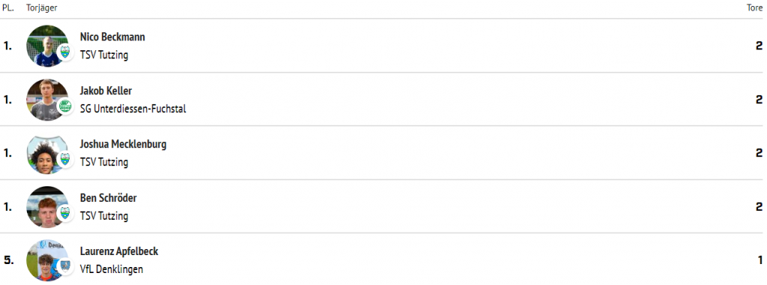Click TSV Tutzing crest on Nico Beckmann's photo
The image size is (767, 285).
click(65, 52)
